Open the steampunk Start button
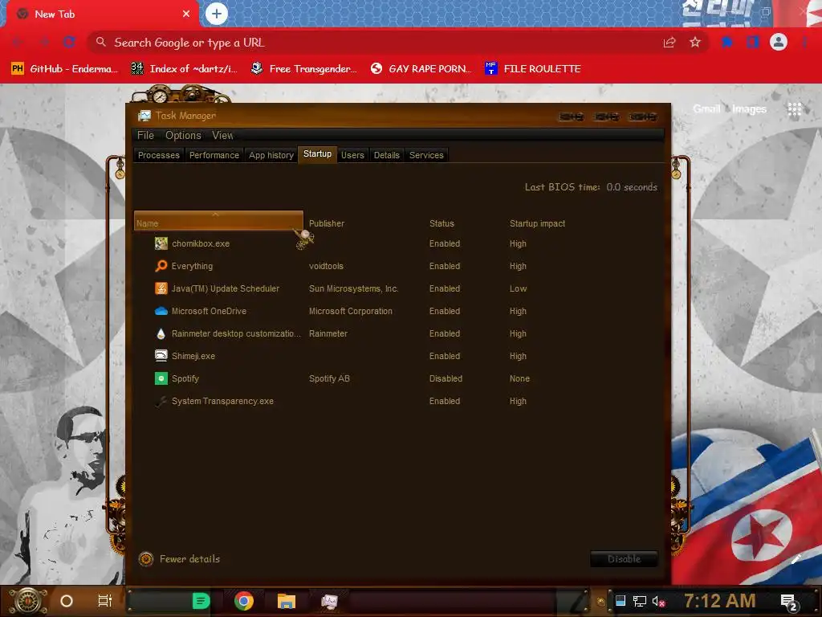 pyautogui.click(x=28, y=601)
